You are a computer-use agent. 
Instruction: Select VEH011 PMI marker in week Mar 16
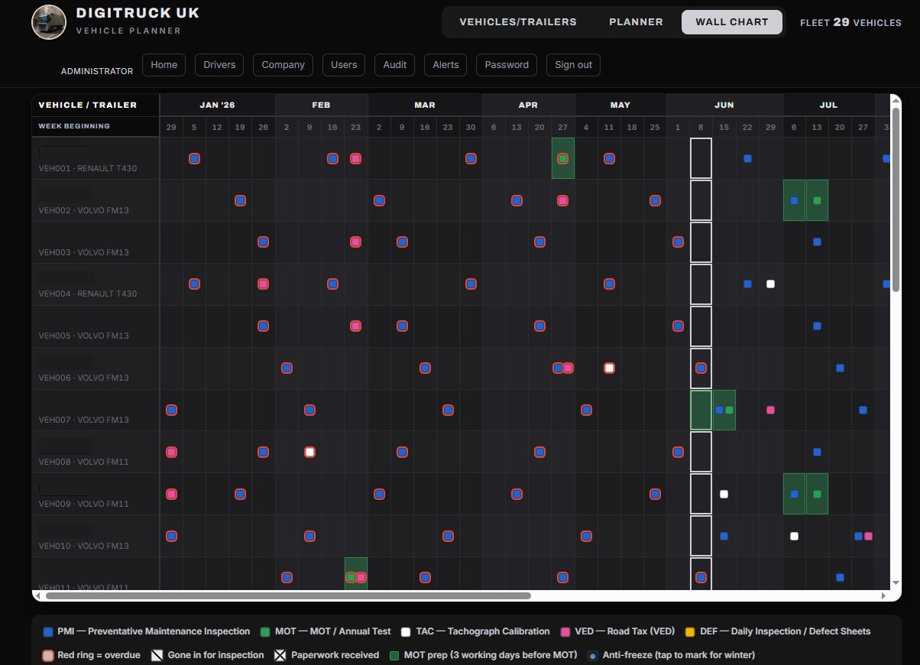pyautogui.click(x=425, y=577)
